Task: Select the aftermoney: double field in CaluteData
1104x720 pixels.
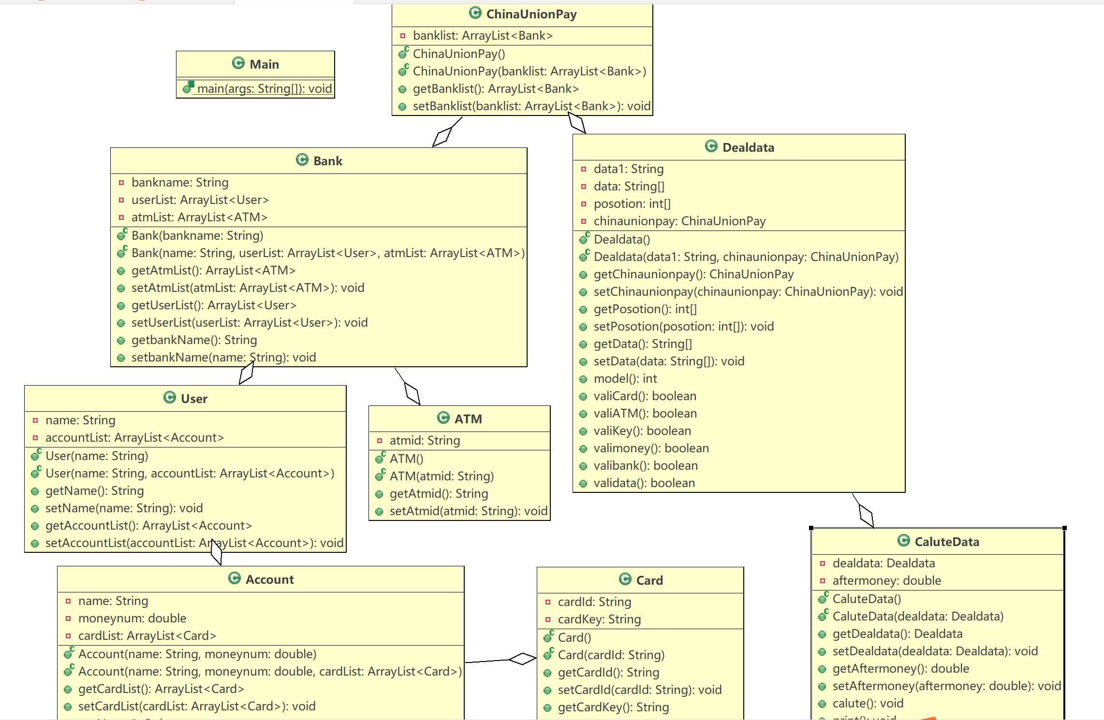Action: (x=886, y=581)
